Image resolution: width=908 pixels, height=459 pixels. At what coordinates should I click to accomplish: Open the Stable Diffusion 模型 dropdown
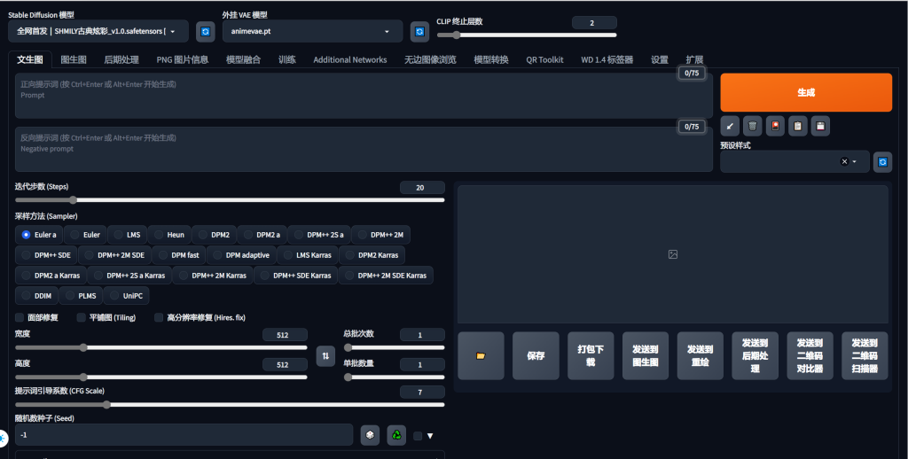pyautogui.click(x=98, y=32)
